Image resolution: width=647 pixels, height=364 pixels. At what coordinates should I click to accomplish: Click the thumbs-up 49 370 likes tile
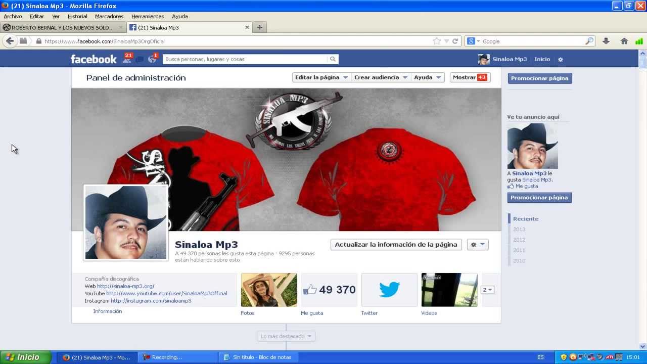click(329, 290)
